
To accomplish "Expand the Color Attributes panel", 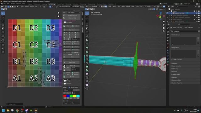I will point(177,66).
